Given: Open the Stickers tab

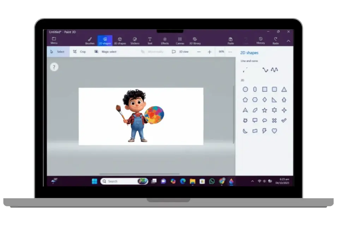Looking at the screenshot, I should (135, 41).
